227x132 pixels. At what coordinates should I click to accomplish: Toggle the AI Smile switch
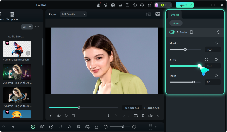pos(172,32)
